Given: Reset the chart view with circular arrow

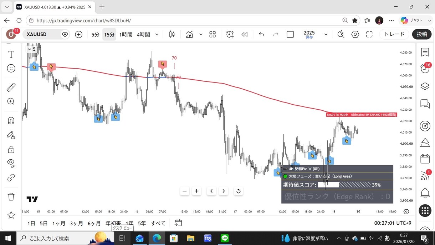Looking at the screenshot, I should [239, 191].
